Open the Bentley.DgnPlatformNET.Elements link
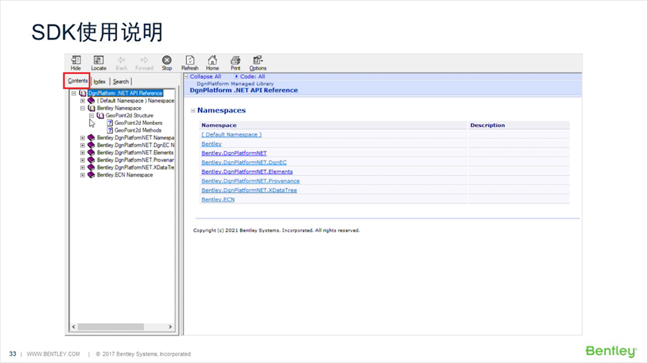 [x=247, y=171]
